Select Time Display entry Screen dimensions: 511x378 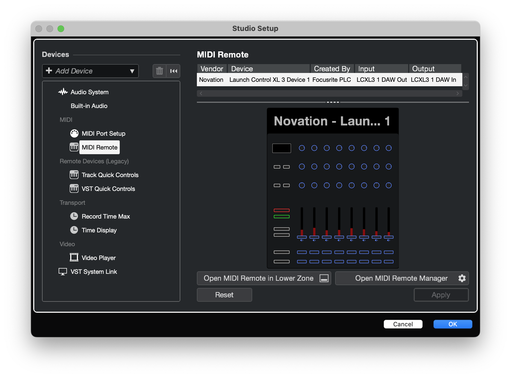click(99, 230)
